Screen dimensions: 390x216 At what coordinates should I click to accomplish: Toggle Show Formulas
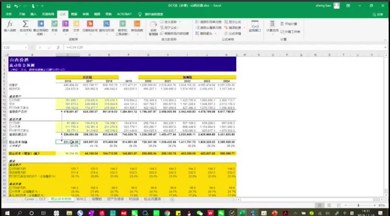(x=233, y=22)
